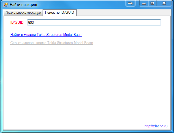
Task: Select the Поиск по ID/GUID tab
Action: coord(59,12)
